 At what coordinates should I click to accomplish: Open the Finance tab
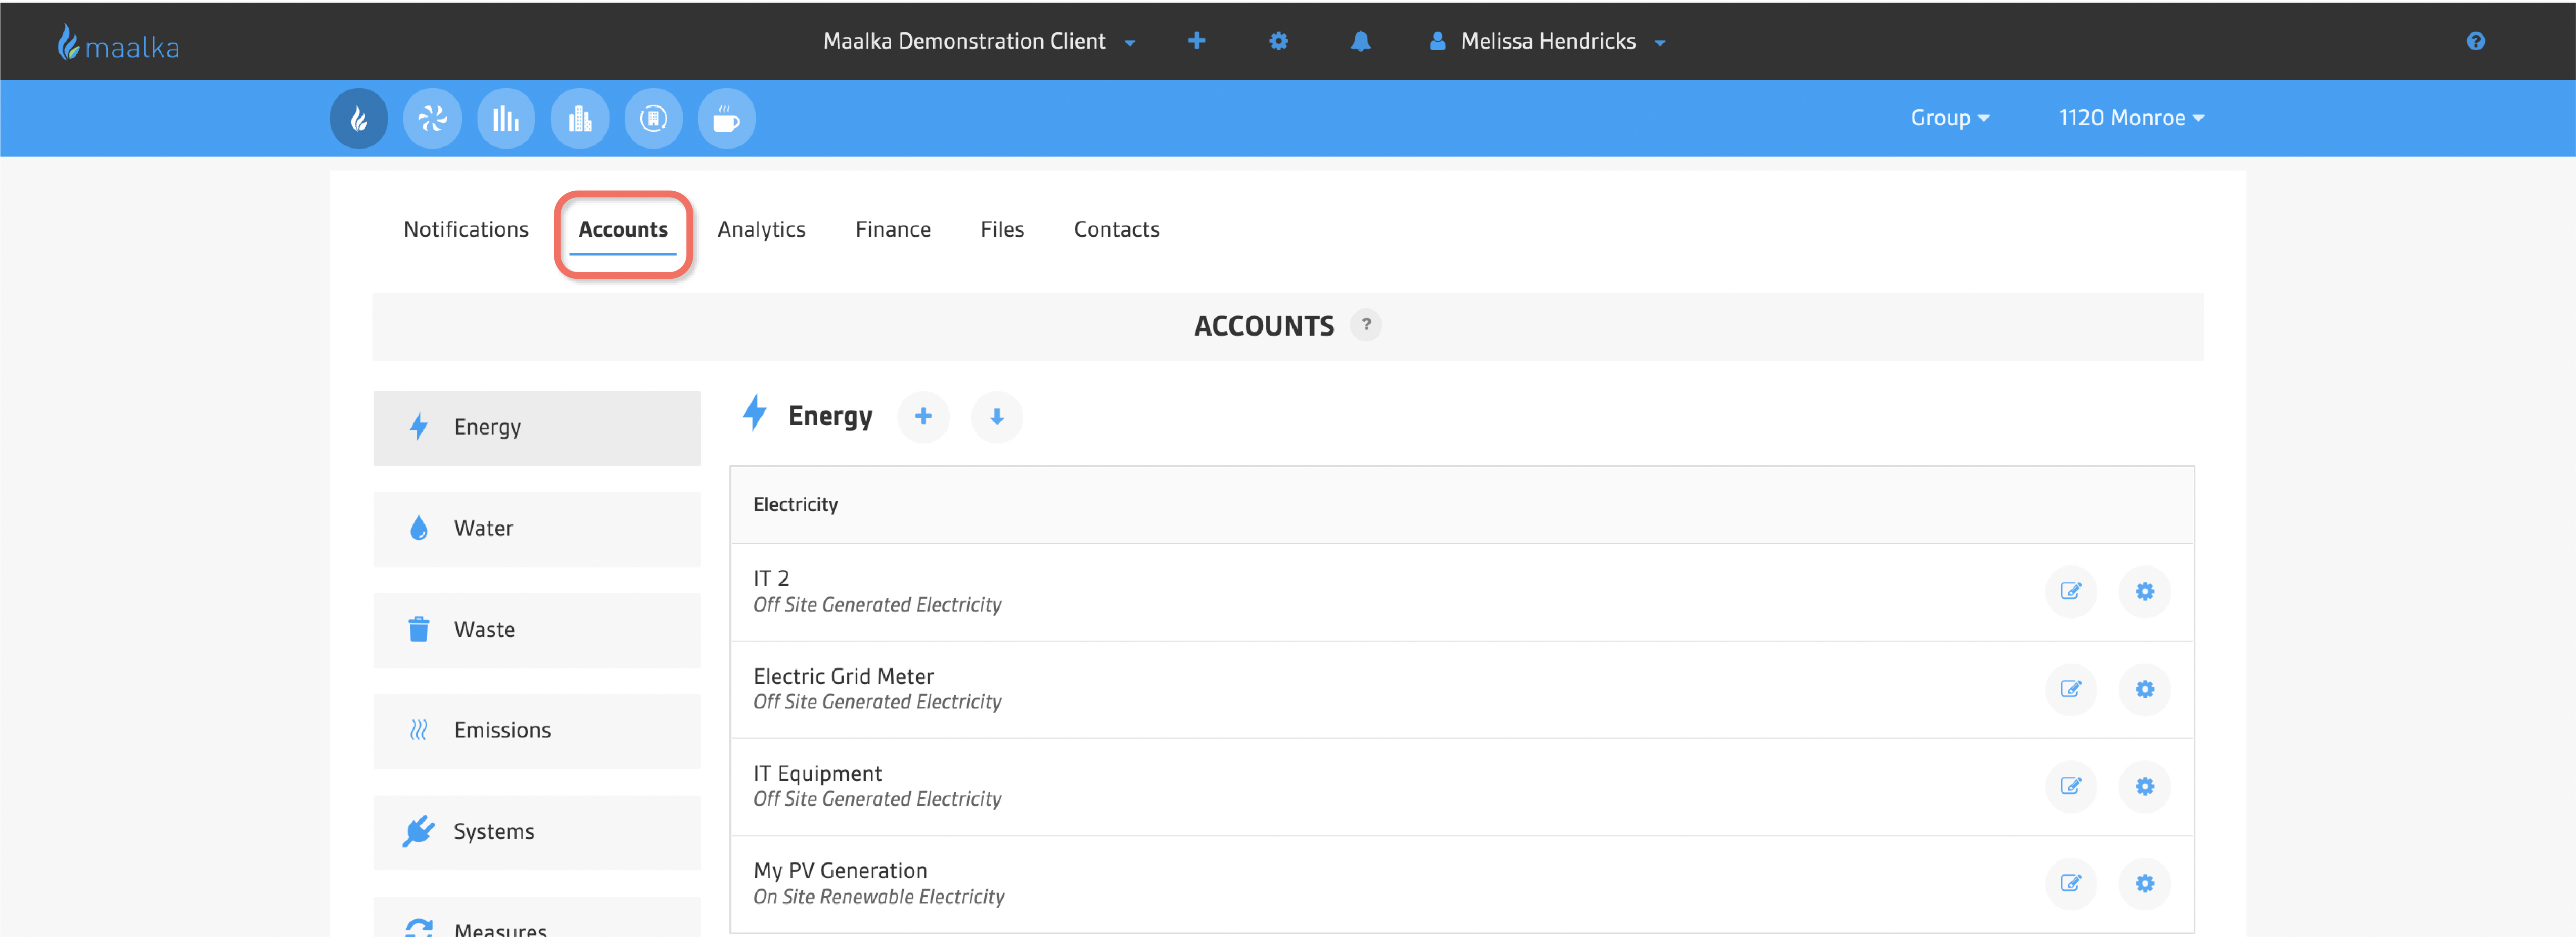coord(893,230)
